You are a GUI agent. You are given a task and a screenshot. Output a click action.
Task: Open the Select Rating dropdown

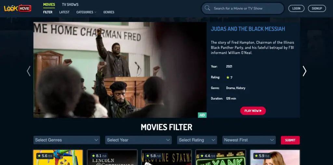click(x=197, y=140)
